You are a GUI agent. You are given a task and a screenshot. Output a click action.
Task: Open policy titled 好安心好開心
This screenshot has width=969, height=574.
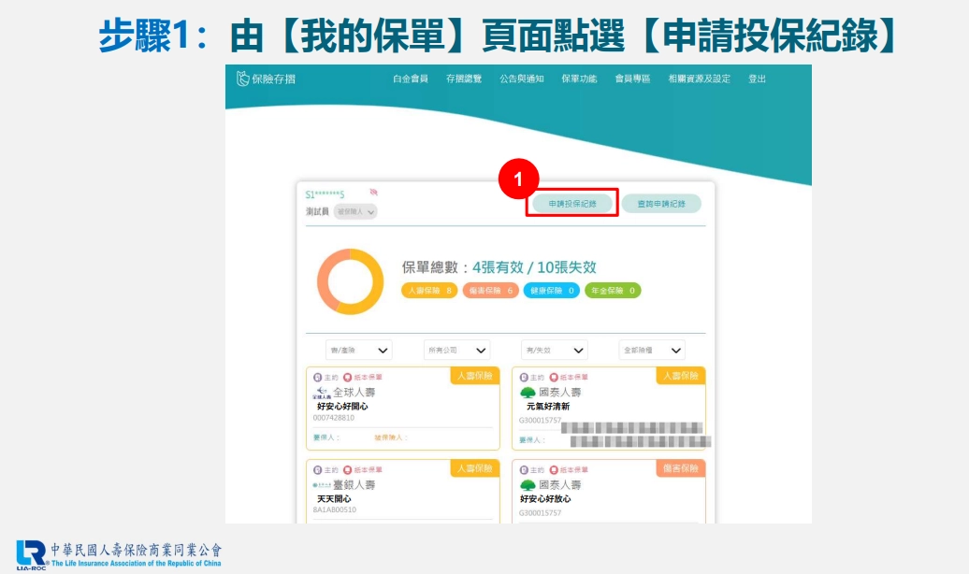[342, 407]
